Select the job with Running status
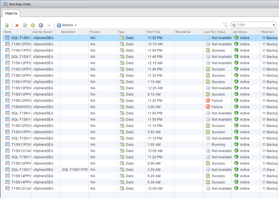 click(x=218, y=145)
